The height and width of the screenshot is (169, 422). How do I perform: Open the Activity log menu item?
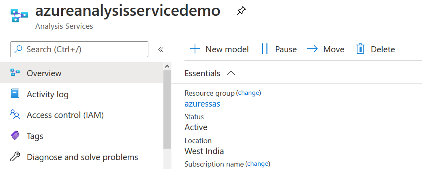47,94
